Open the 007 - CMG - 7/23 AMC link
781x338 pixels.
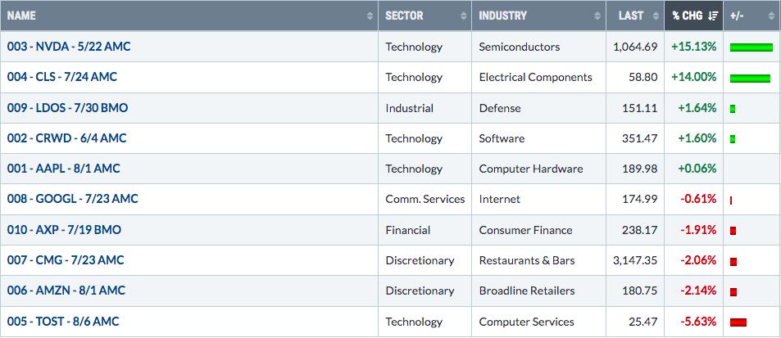point(66,260)
